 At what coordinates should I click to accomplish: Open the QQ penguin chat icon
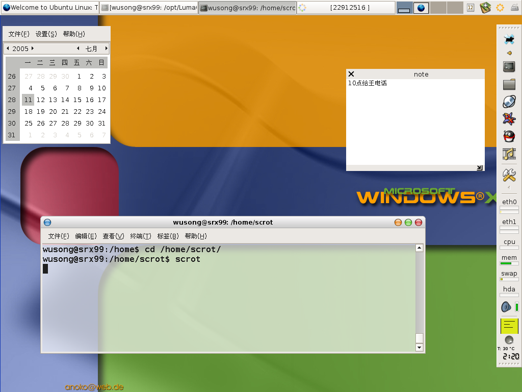pos(509,136)
